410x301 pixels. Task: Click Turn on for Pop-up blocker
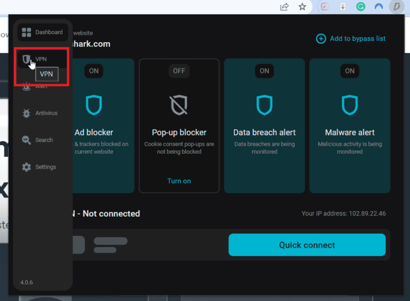pyautogui.click(x=179, y=181)
